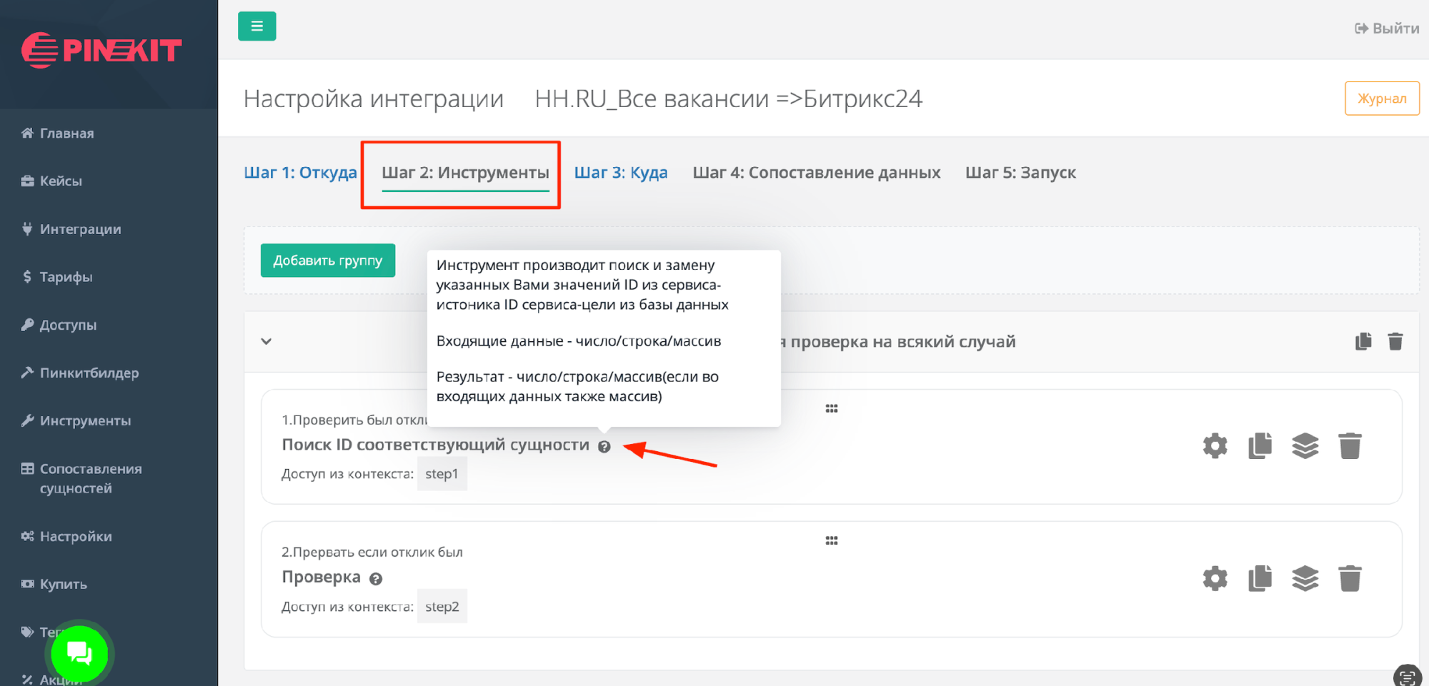Toggle sidebar with hamburger button
1429x686 pixels.
click(x=257, y=26)
